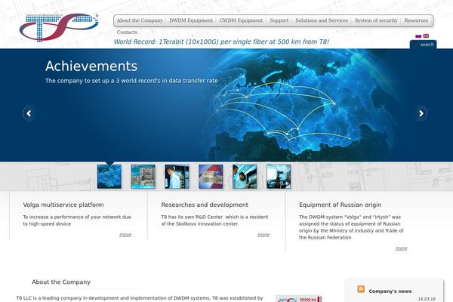
Task: Open Equipment of Russian origin heading
Action: coord(341,205)
